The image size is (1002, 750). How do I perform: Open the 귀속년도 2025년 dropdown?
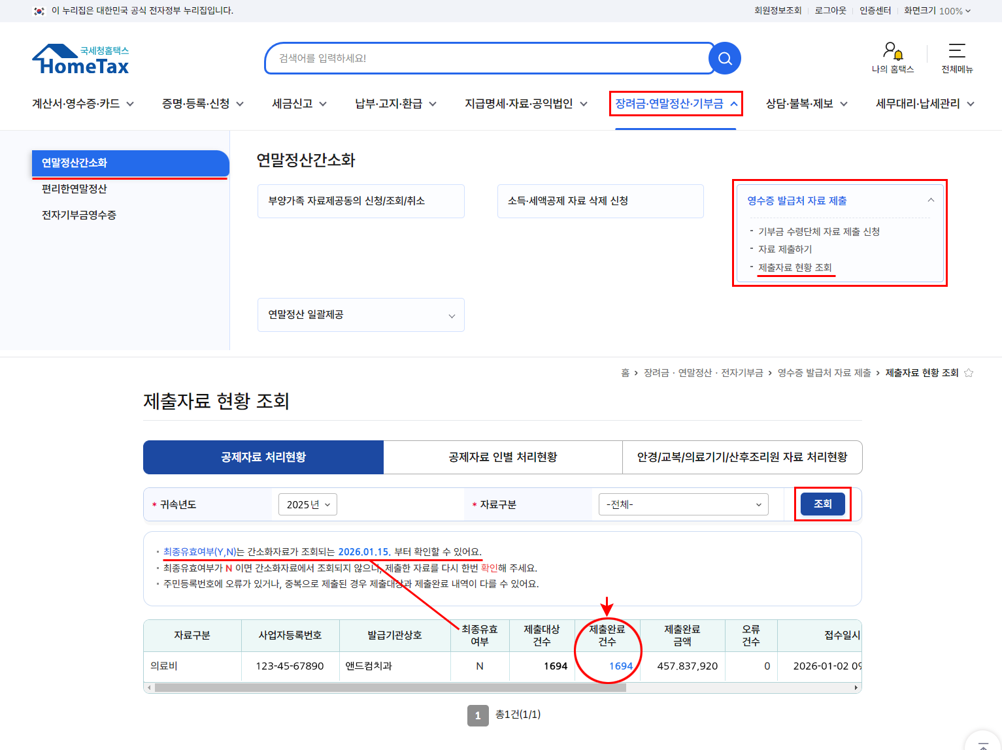pyautogui.click(x=308, y=504)
